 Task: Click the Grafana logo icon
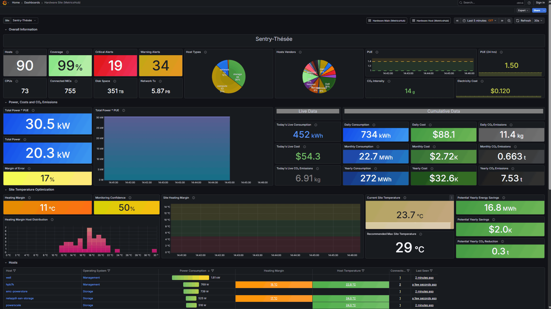coord(5,3)
